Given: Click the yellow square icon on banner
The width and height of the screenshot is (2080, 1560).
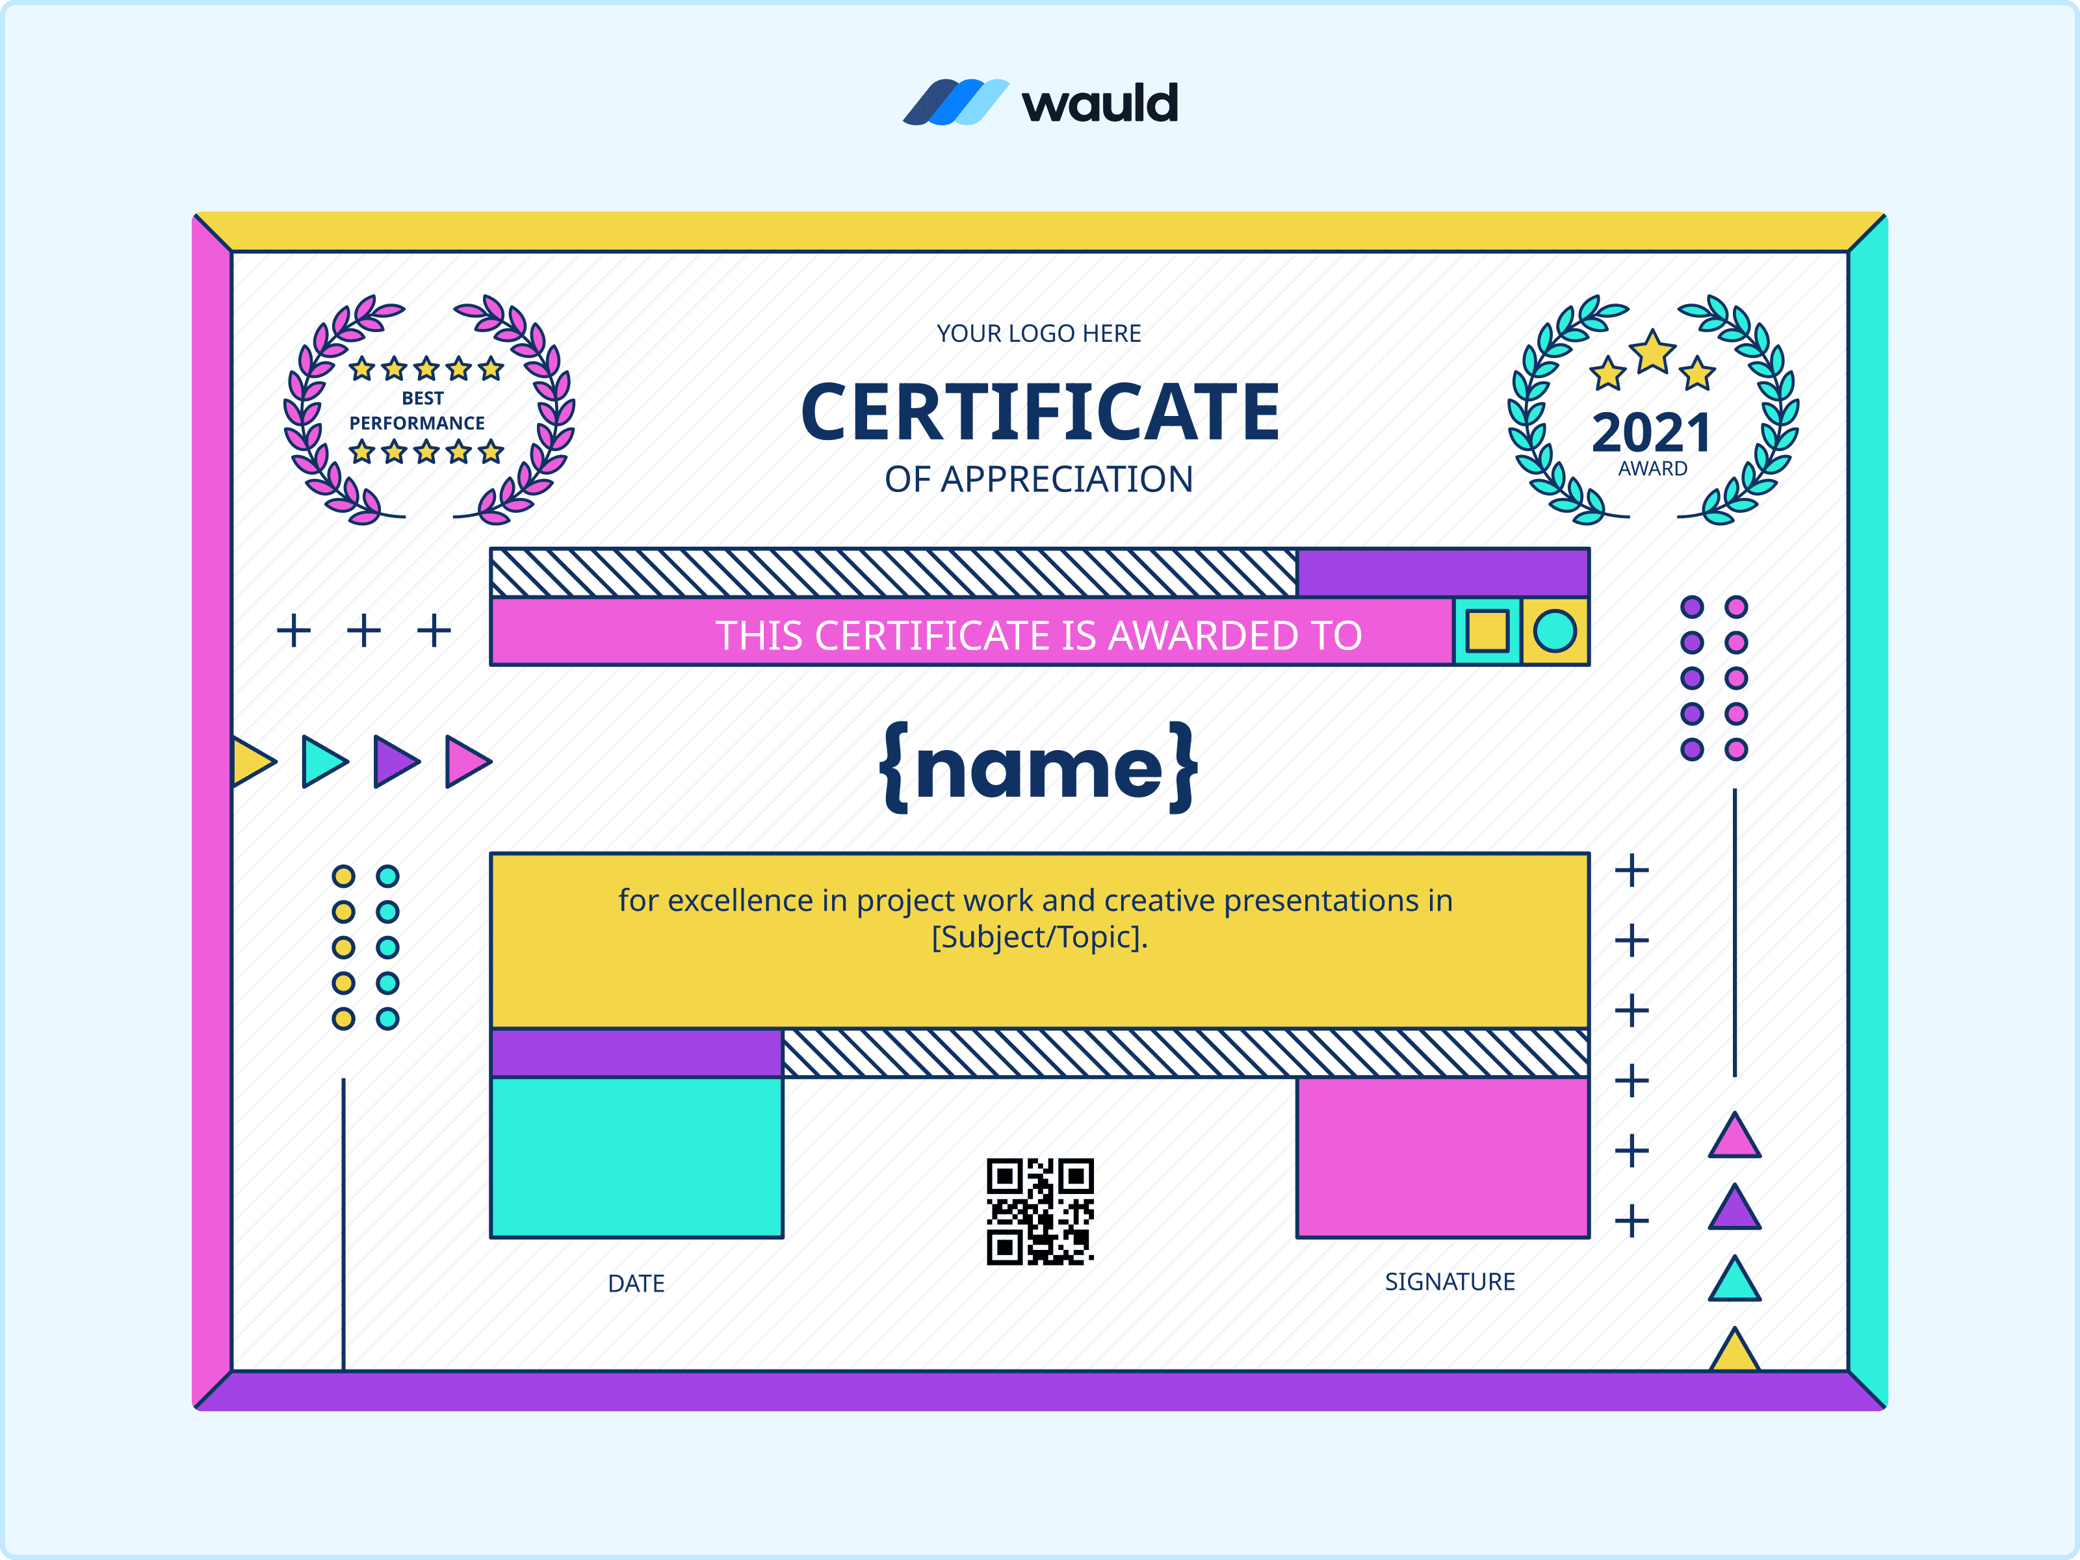Looking at the screenshot, I should click(x=1487, y=631).
